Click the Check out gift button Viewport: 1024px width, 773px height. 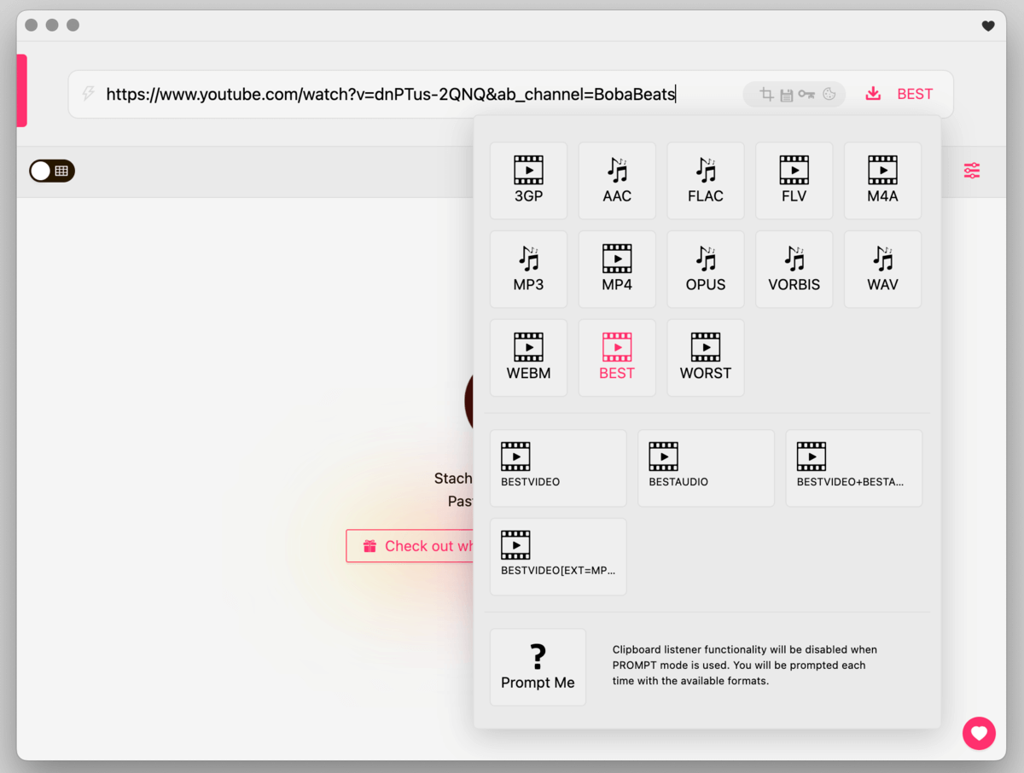click(418, 546)
